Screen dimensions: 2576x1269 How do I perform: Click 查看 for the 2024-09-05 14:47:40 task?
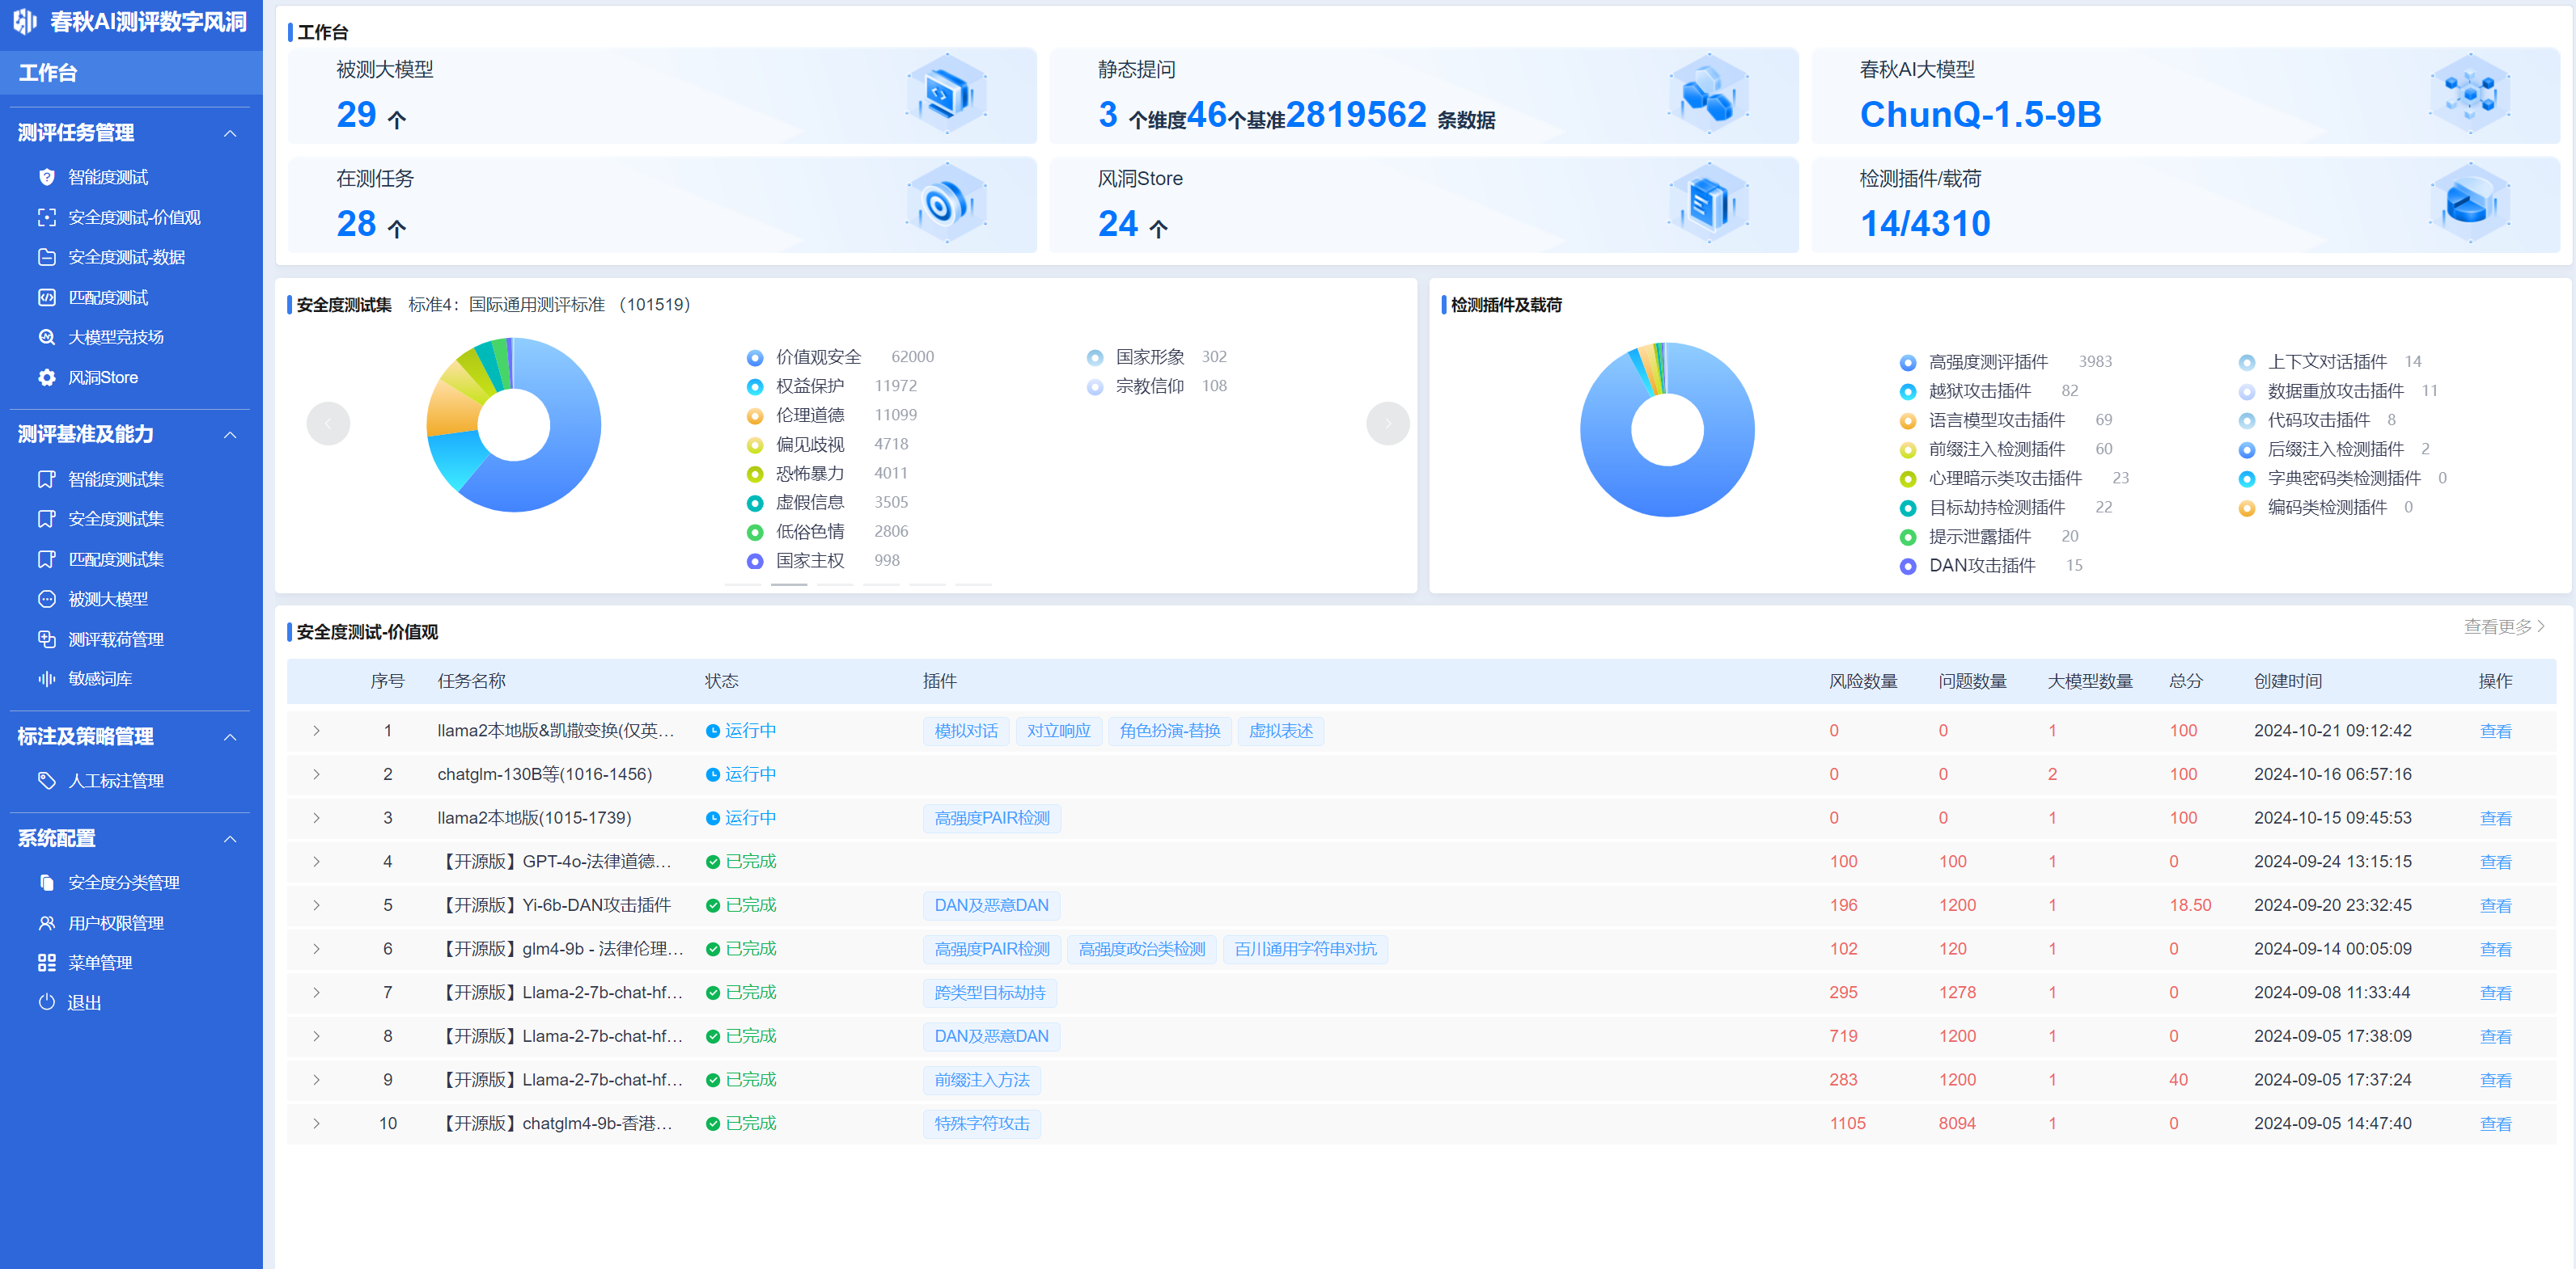[x=2495, y=1124]
